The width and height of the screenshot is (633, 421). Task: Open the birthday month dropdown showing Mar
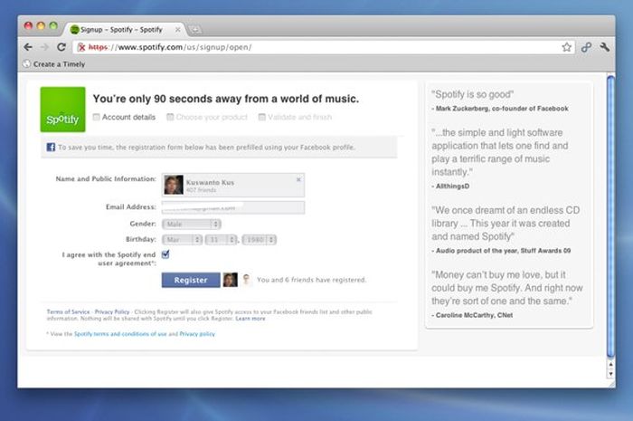click(x=182, y=240)
